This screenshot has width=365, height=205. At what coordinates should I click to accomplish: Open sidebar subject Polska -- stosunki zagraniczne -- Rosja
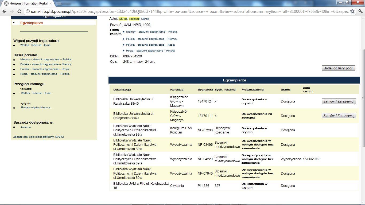45,69
